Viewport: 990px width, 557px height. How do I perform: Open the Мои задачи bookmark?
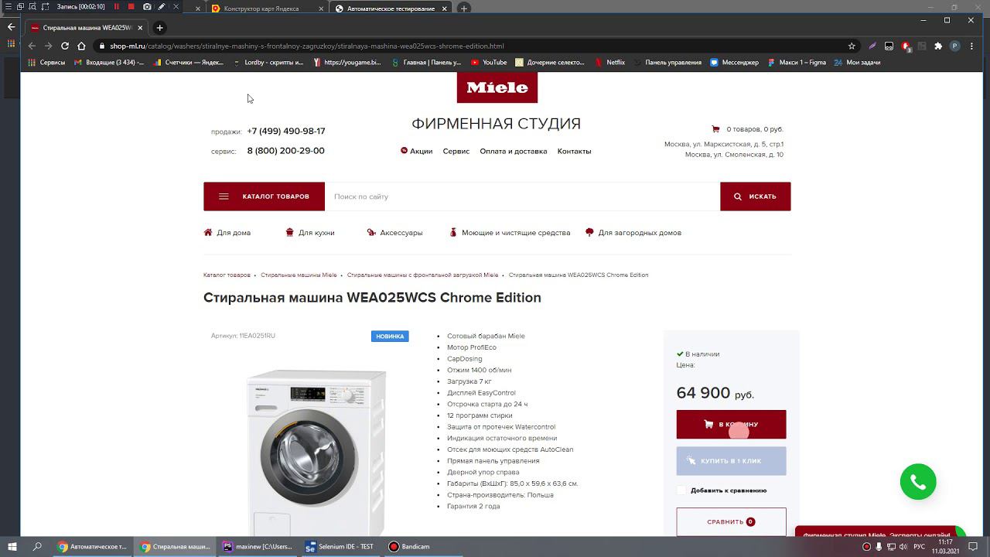pyautogui.click(x=857, y=63)
